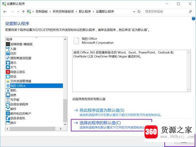The image size is (196, 147).
Task: Click the 所有控制面板项 breadcrumb
Action: click(x=63, y=11)
